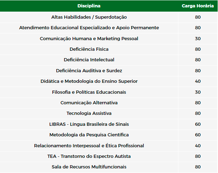The image size is (218, 173).
Task: Click the Disciplina column header
Action: tap(89, 6)
